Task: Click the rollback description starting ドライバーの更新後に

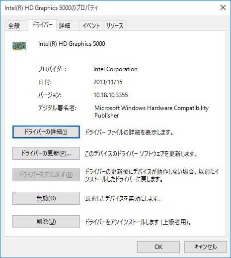Action: point(152,175)
